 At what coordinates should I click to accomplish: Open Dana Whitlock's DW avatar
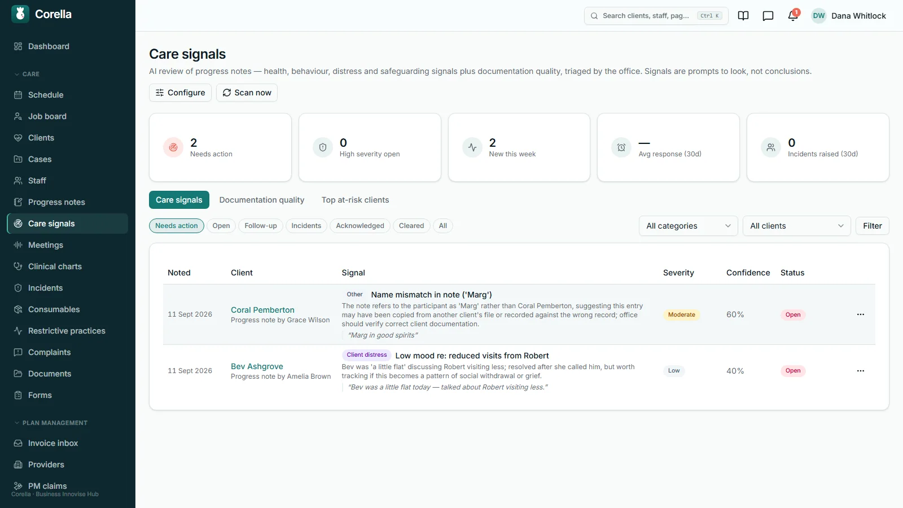tap(819, 16)
